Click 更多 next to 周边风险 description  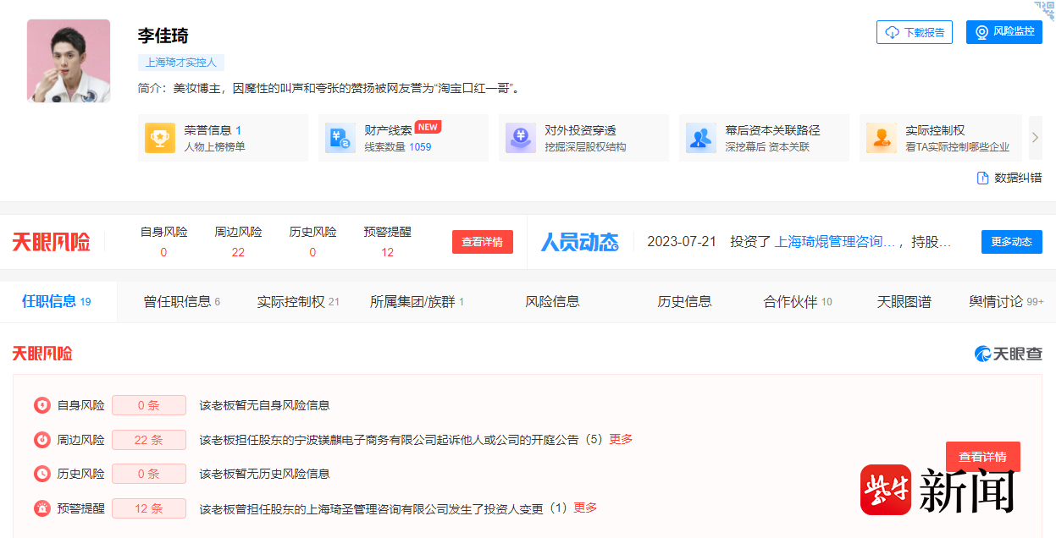pos(621,440)
